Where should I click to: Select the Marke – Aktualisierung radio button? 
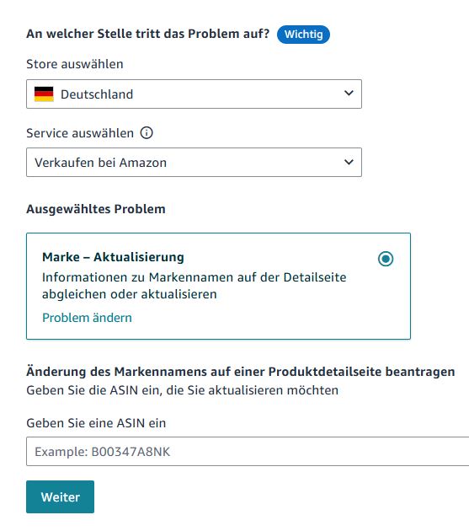click(386, 259)
